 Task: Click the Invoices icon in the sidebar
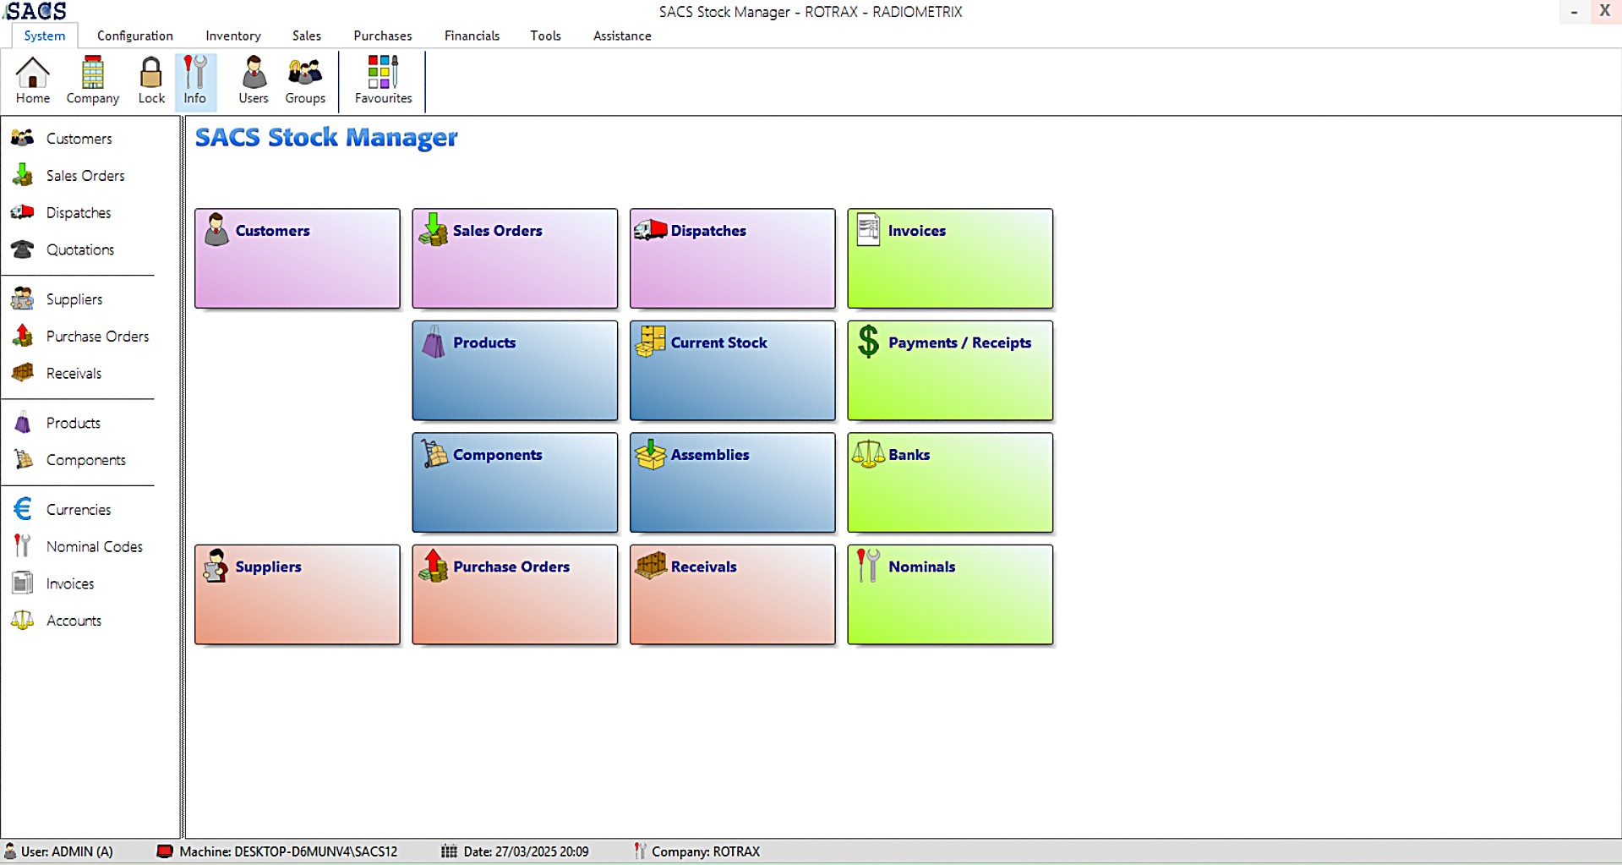[22, 583]
